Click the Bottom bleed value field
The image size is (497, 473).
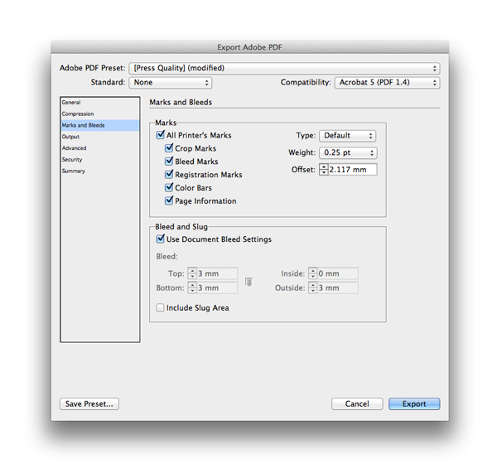(x=217, y=287)
